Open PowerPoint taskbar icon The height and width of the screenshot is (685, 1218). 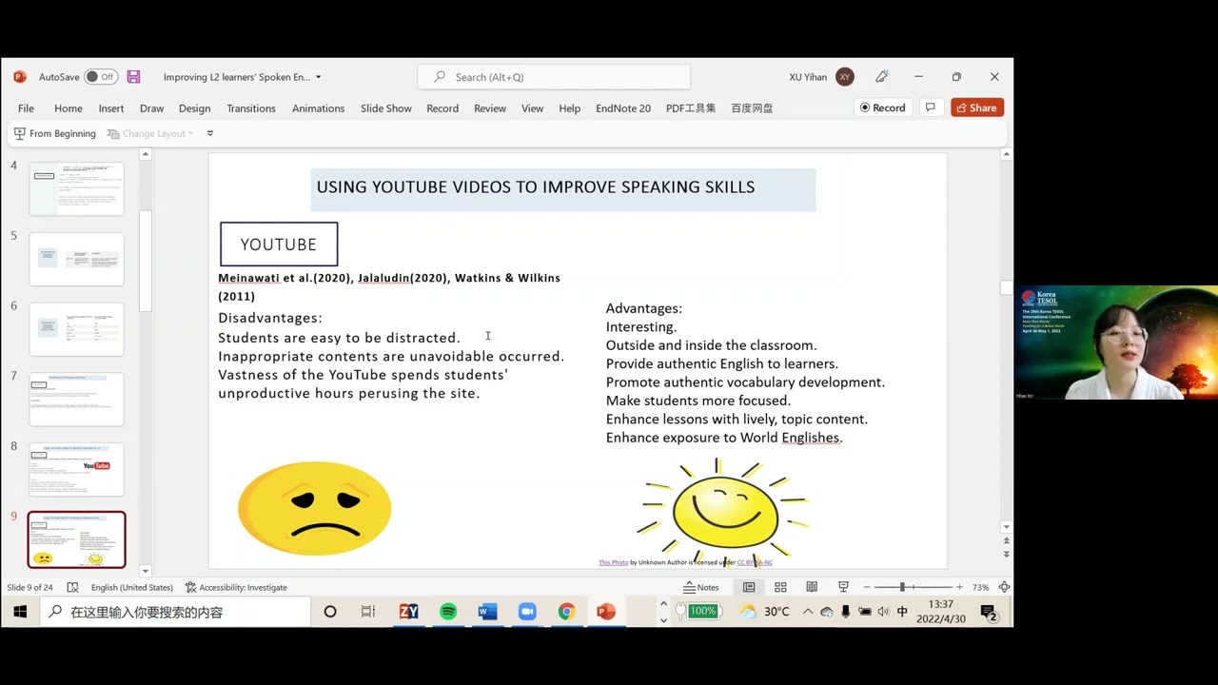point(606,612)
